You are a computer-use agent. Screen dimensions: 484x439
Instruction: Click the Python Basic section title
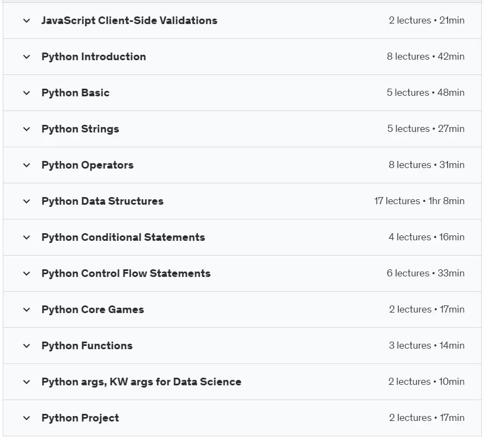[76, 93]
